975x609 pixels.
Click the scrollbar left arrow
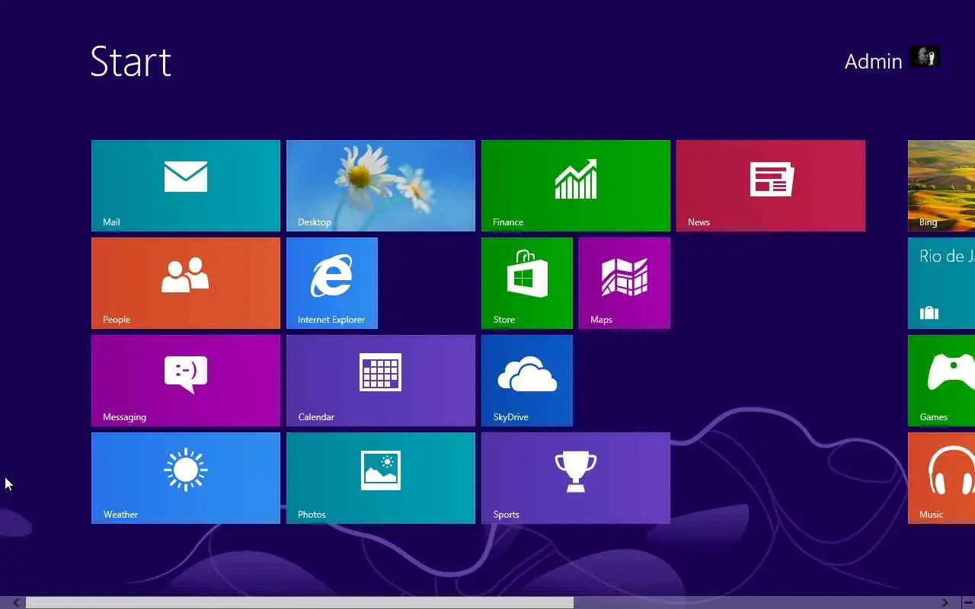[x=15, y=603]
